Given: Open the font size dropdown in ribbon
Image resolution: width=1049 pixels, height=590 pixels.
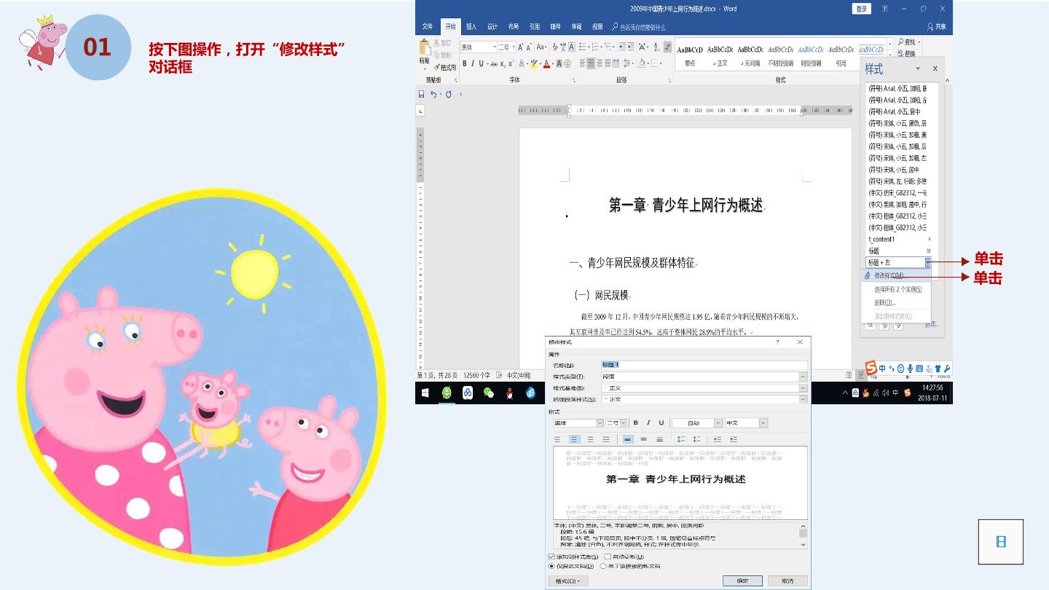Looking at the screenshot, I should pos(514,47).
